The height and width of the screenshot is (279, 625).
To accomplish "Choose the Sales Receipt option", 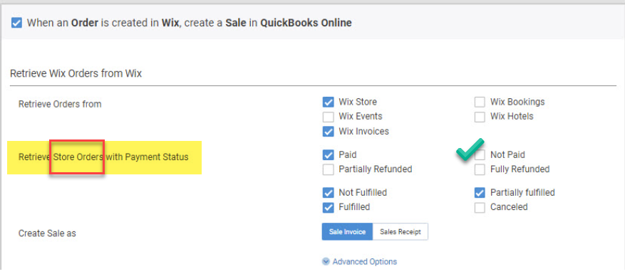I will coord(401,231).
